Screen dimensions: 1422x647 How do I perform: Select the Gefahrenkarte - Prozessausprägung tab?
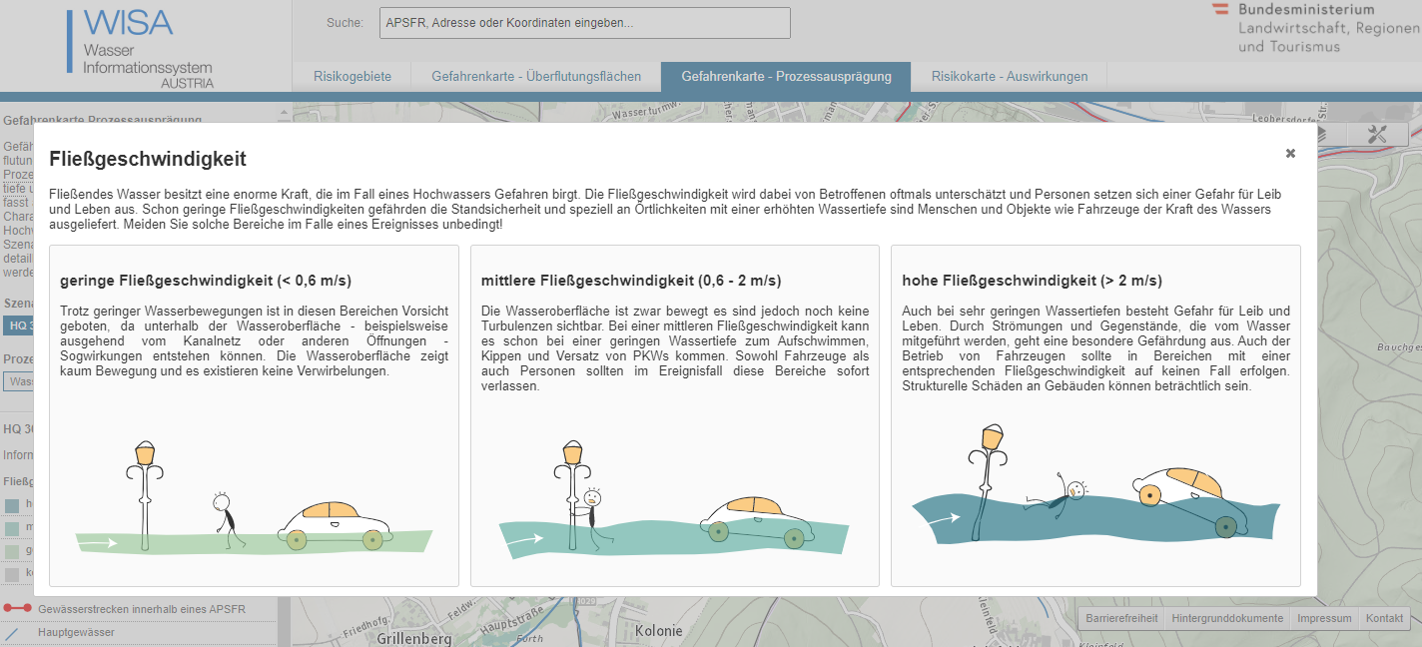786,77
